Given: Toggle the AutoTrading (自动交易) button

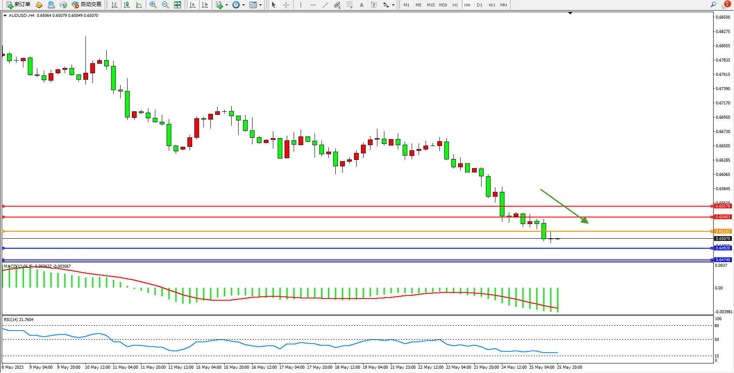Looking at the screenshot, I should (86, 5).
